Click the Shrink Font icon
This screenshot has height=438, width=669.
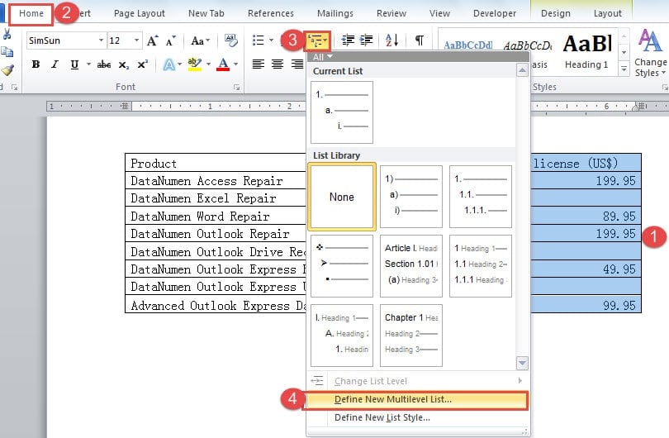pyautogui.click(x=171, y=41)
